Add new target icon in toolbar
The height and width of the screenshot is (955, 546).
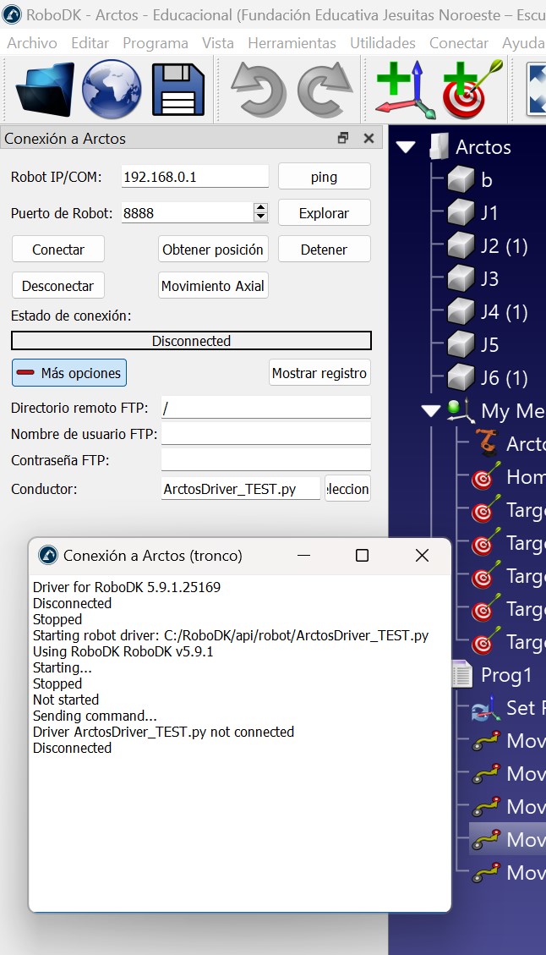(472, 90)
